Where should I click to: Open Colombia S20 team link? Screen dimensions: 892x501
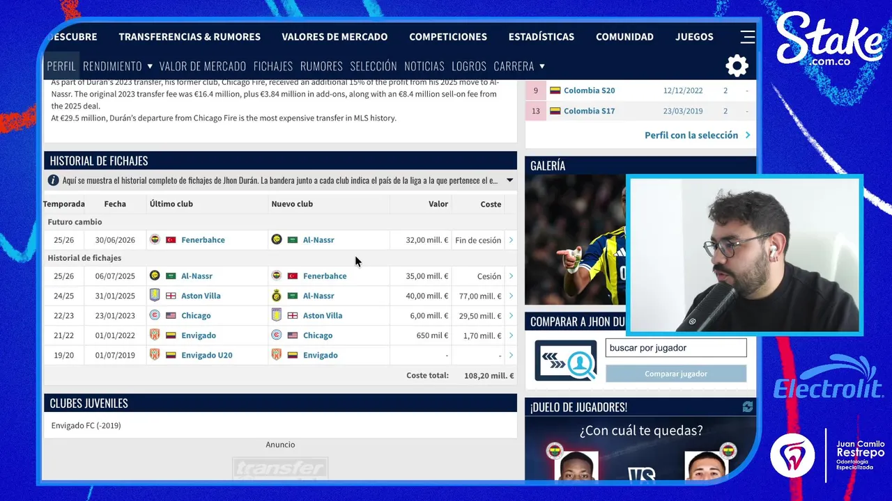590,90
